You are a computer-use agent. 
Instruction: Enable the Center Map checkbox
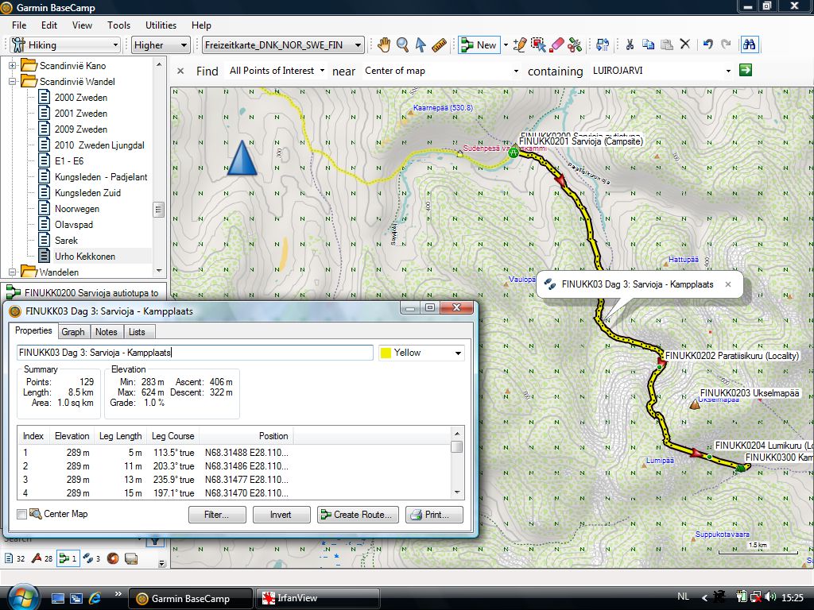tap(22, 515)
